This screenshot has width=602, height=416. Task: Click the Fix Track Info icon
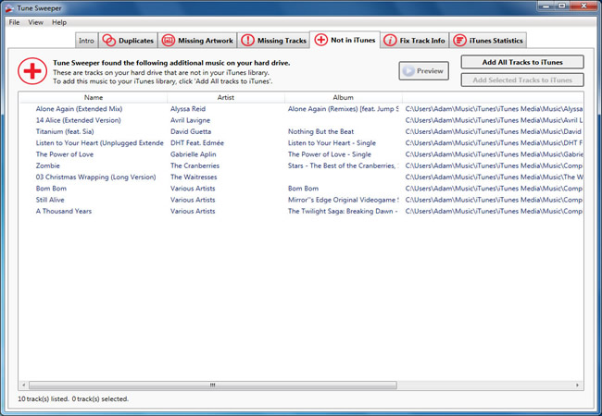tap(390, 41)
